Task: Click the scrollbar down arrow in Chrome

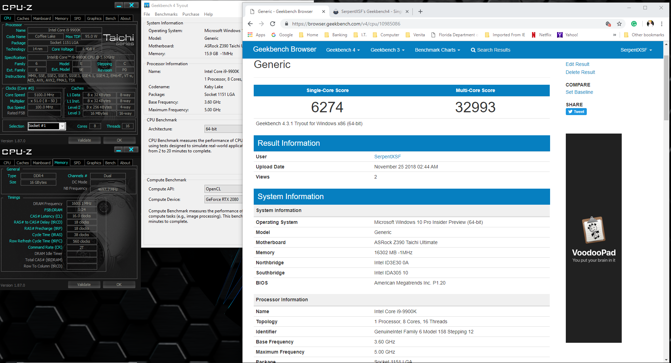Action: point(666,360)
